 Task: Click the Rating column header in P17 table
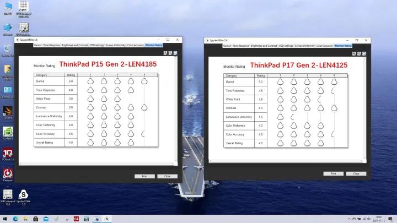[x=260, y=75]
